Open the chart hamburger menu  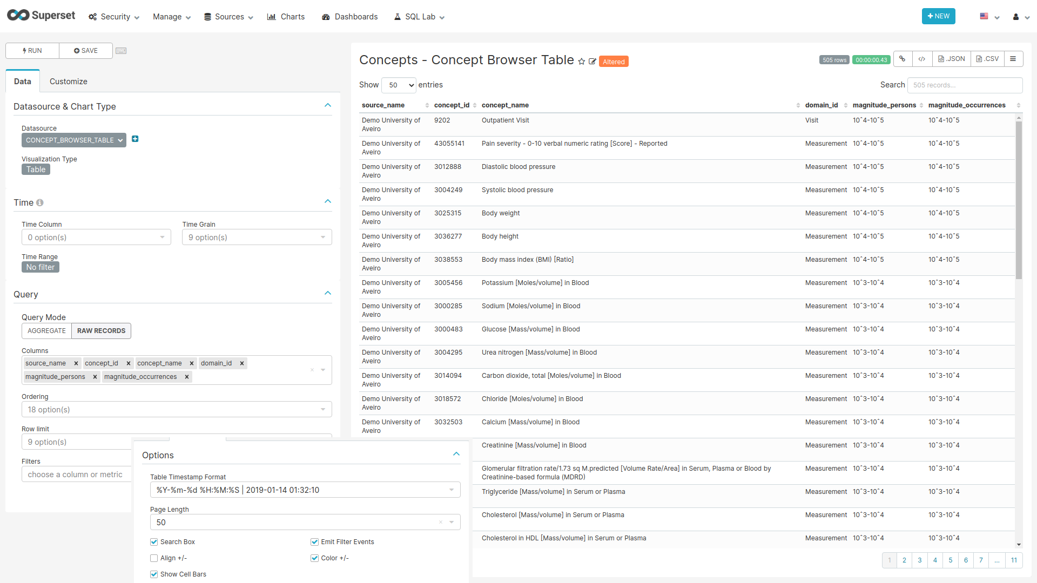(1013, 59)
